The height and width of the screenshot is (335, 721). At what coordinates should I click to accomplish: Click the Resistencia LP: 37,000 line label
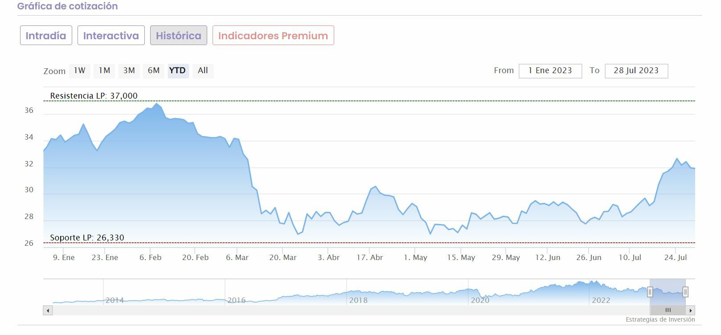(94, 96)
